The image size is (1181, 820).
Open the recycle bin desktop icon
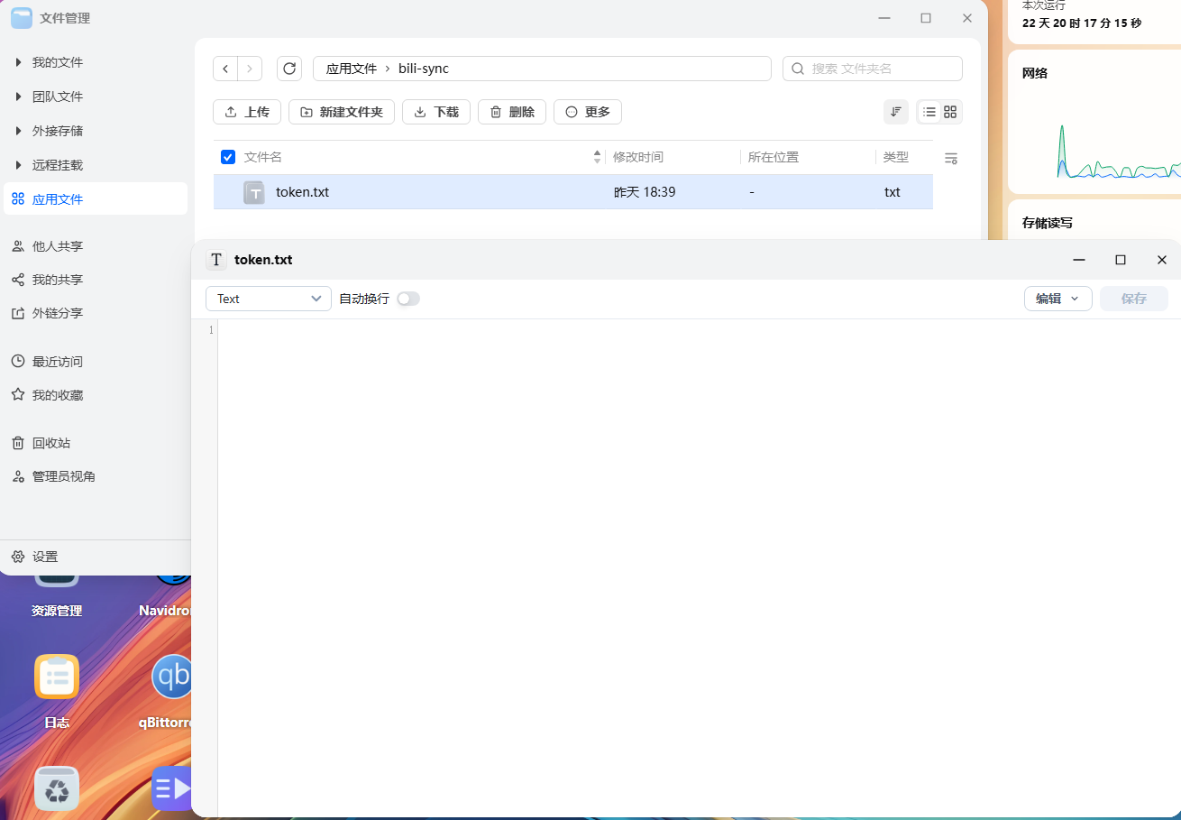(x=57, y=788)
